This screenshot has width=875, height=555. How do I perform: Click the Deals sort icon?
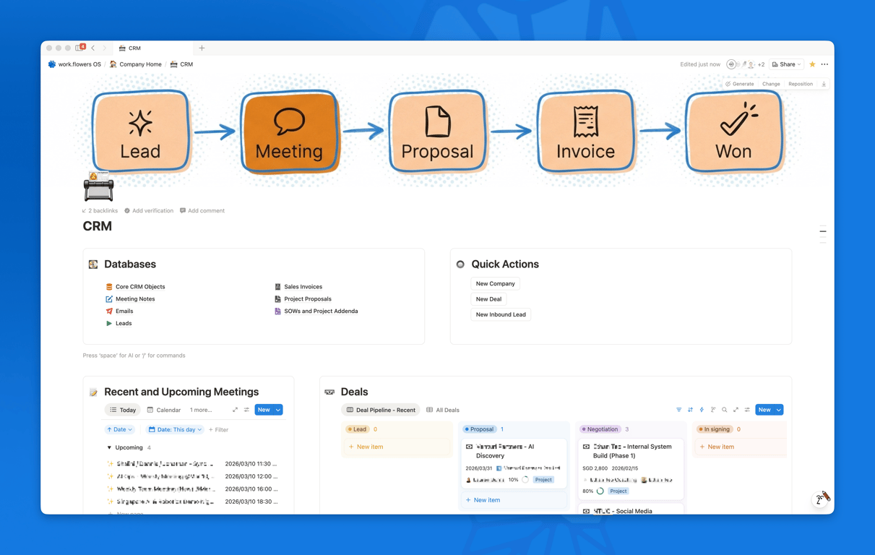coord(690,410)
